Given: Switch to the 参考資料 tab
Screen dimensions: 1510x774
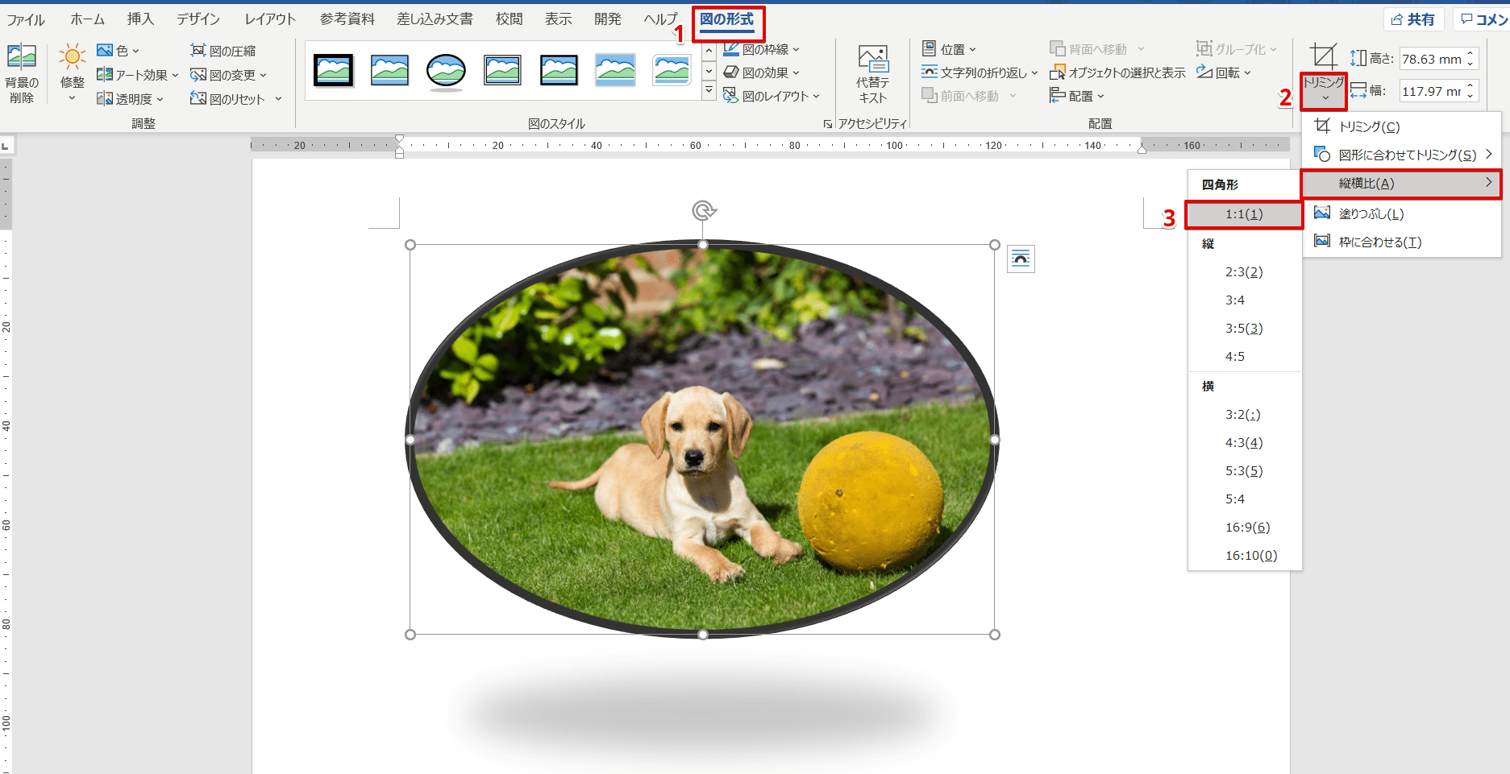Looking at the screenshot, I should coord(347,19).
